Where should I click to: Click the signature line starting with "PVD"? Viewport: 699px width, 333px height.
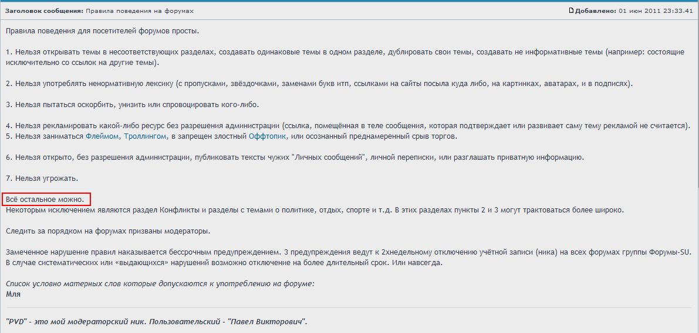pyautogui.click(x=156, y=322)
